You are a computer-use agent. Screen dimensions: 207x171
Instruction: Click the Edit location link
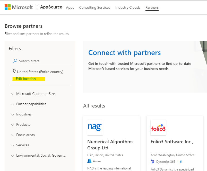(26, 79)
